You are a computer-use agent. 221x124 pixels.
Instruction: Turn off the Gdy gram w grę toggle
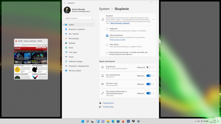pos(148,84)
